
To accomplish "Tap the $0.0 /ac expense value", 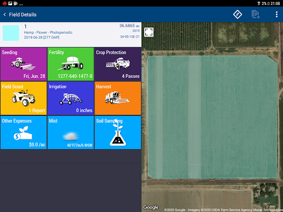I will coord(37,145).
